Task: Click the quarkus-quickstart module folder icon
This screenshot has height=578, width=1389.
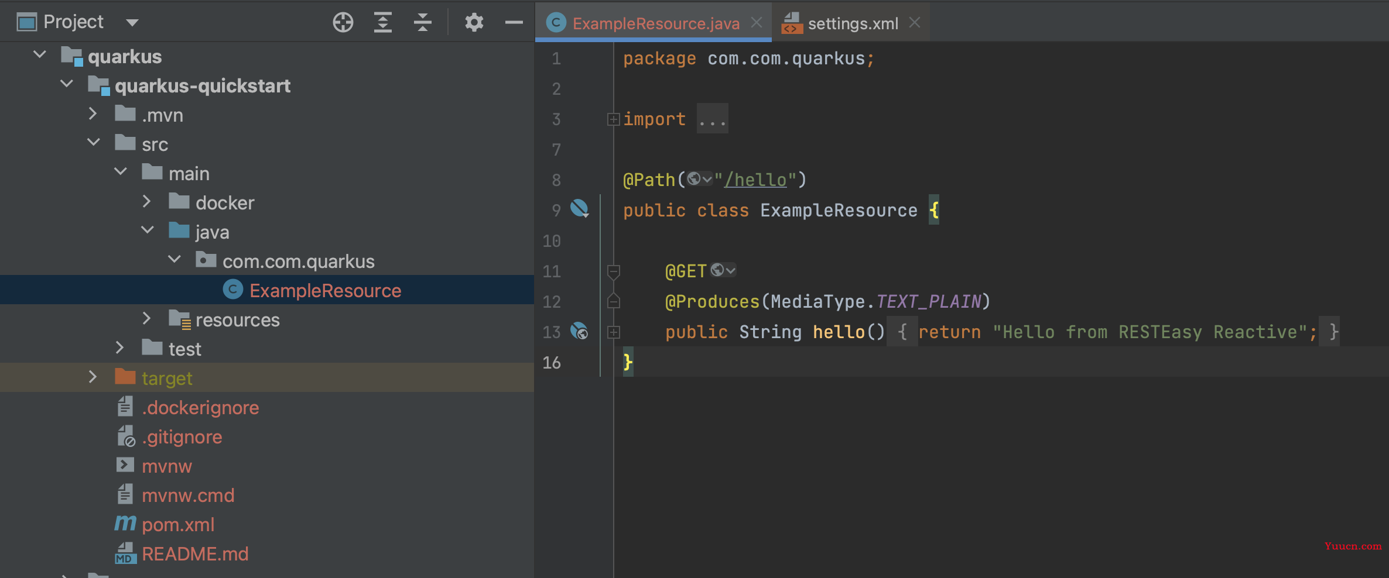Action: pyautogui.click(x=99, y=85)
